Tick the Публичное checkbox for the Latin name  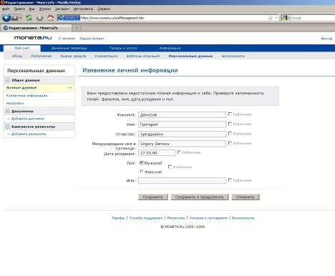(230, 143)
